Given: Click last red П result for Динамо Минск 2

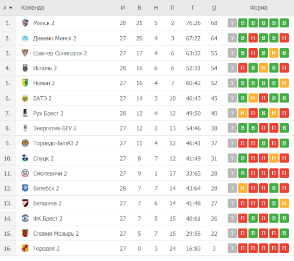Looking at the screenshot, I should click(284, 38).
